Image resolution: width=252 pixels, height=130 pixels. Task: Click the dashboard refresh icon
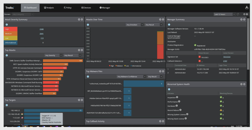click(x=238, y=14)
